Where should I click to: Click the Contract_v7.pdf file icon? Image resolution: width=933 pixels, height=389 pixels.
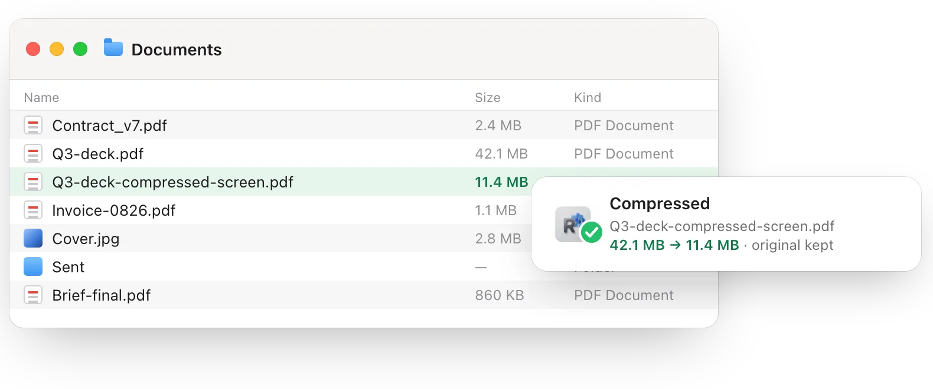pyautogui.click(x=33, y=126)
